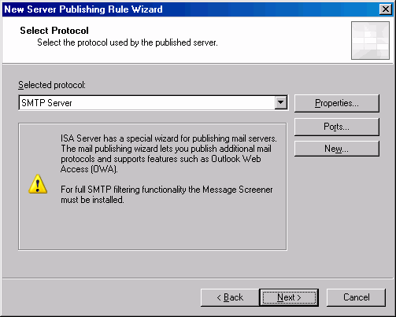Open the Ports settings button
Image resolution: width=396 pixels, height=317 pixels.
(x=337, y=127)
